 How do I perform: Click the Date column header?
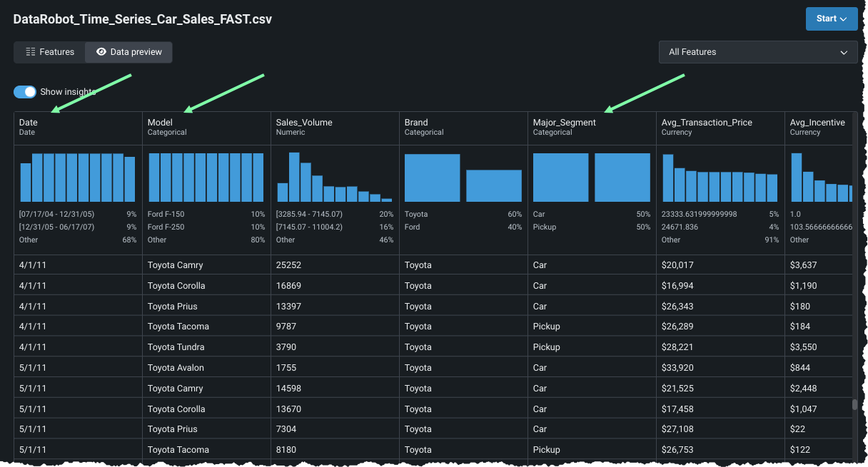point(29,123)
